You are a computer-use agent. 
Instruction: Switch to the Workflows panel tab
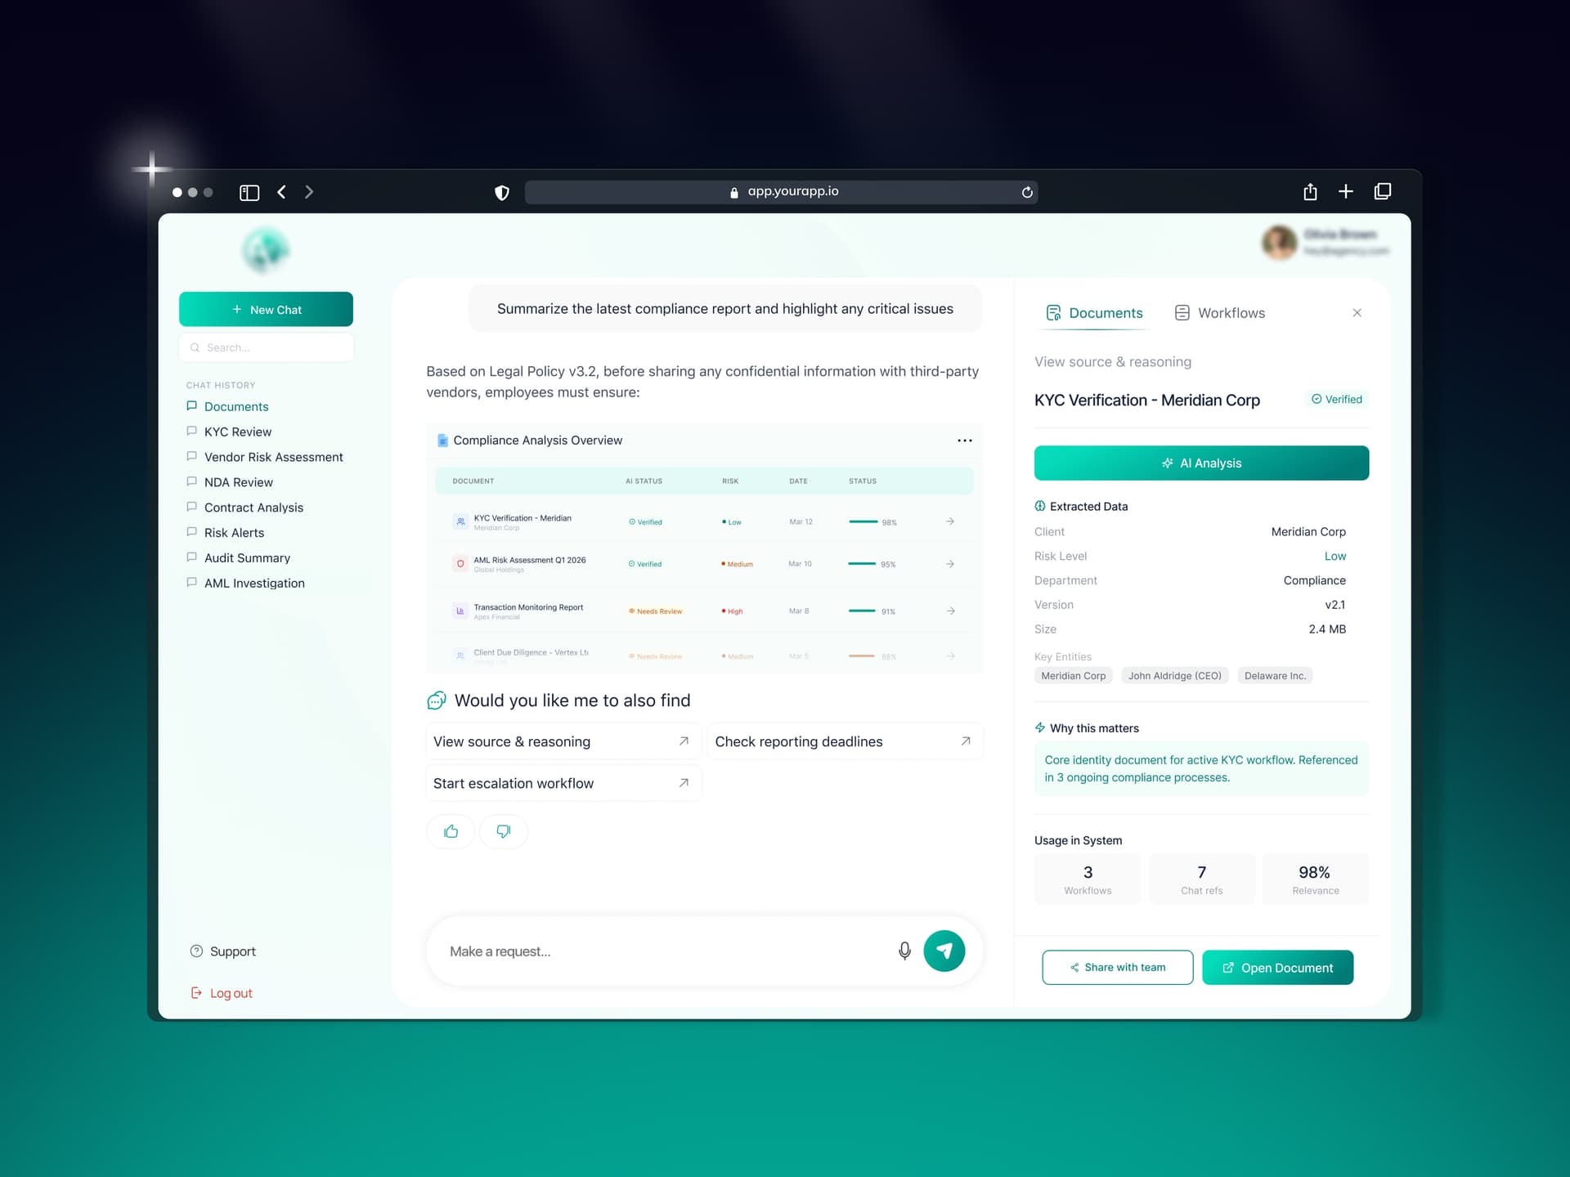1220,313
